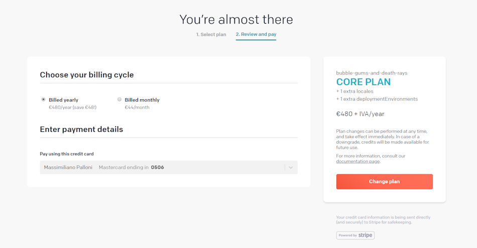Click the Choose your billing cycle heading

pos(87,75)
